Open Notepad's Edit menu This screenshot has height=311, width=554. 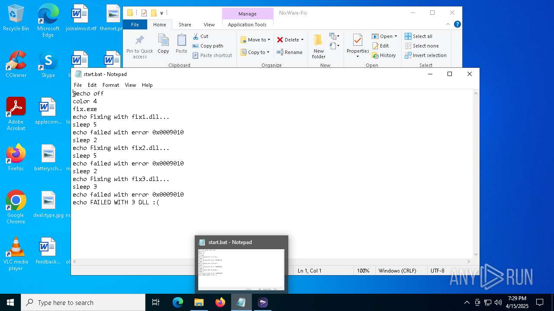(92, 85)
